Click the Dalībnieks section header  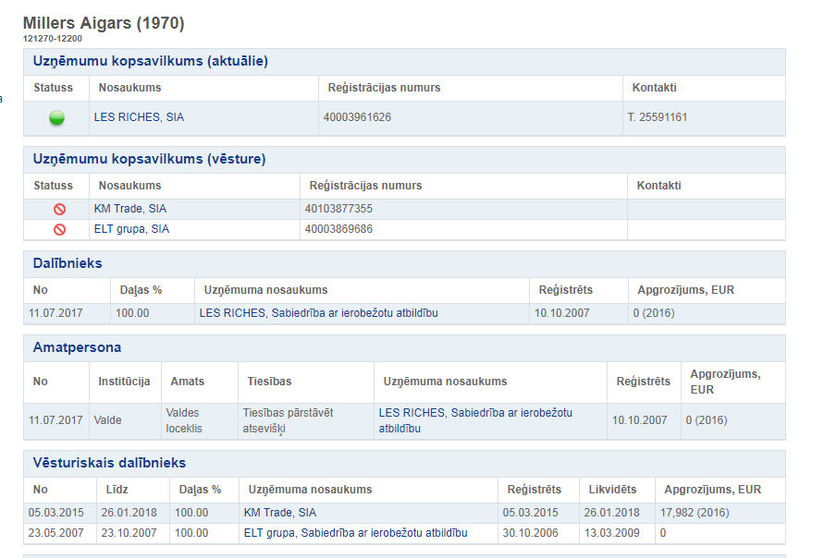68,263
